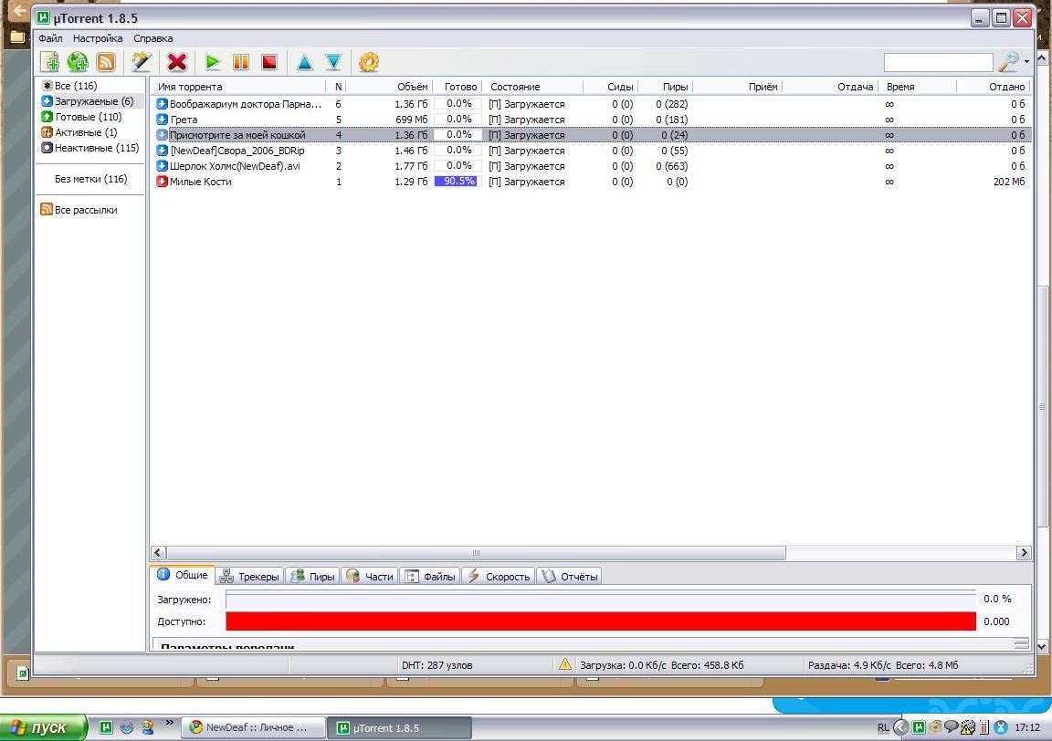
Task: Open the Windows пуск Start button
Action: click(43, 727)
